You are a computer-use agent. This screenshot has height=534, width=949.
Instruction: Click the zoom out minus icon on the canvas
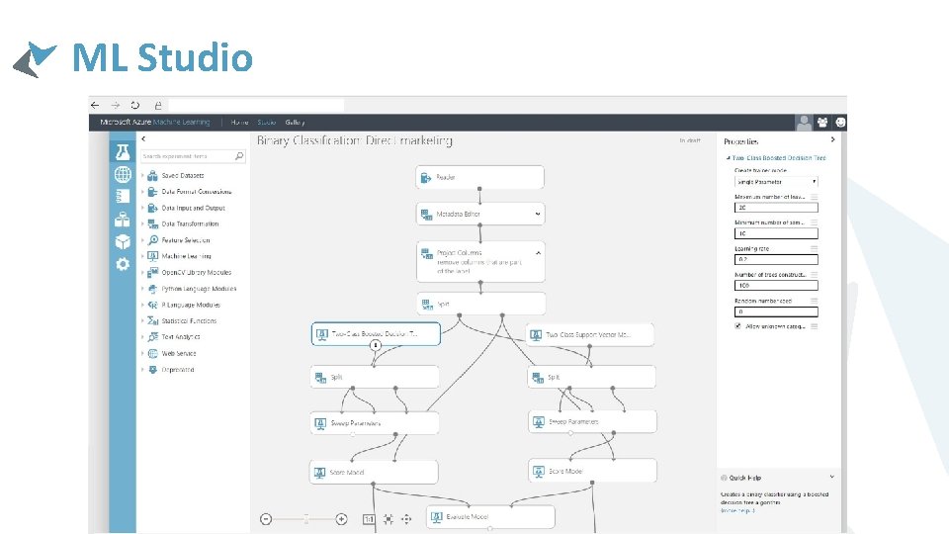click(266, 519)
